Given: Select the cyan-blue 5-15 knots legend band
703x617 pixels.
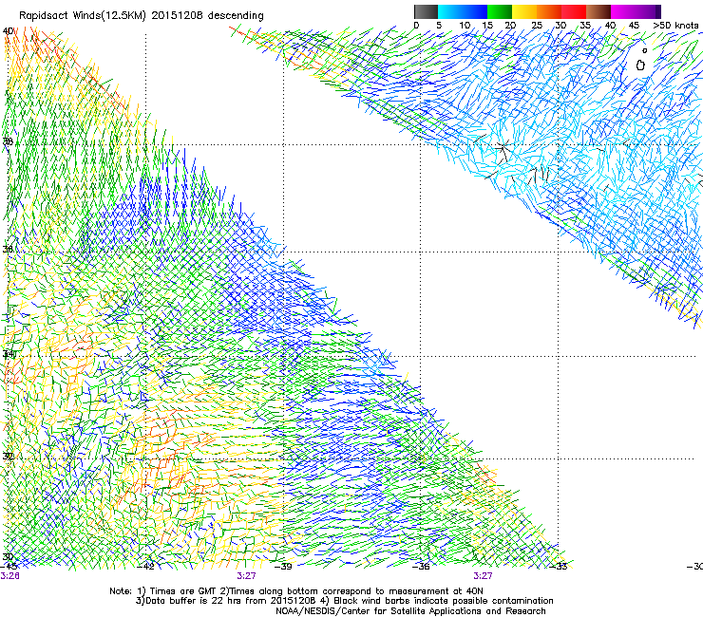Looking at the screenshot, I should click(463, 11).
